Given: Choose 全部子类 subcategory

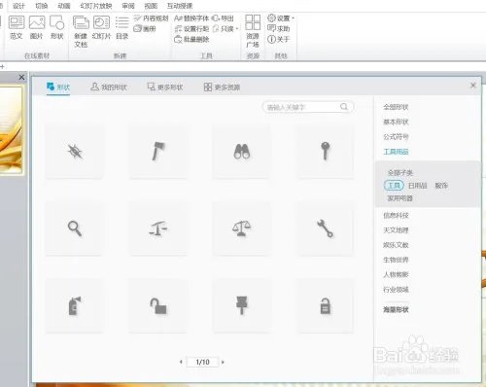Looking at the screenshot, I should [x=400, y=173].
